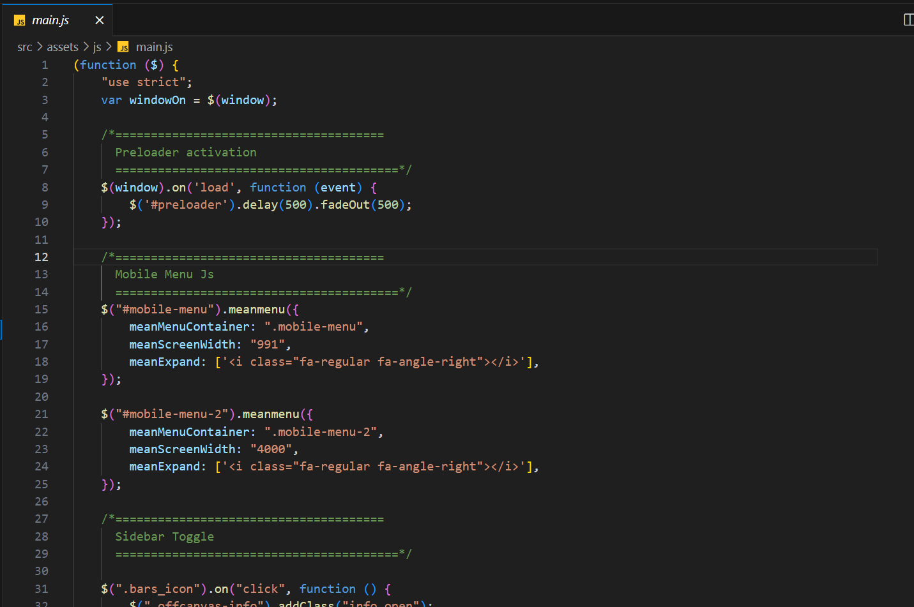Viewport: 914px width, 607px height.
Task: Click the JS icon in breadcrumb
Action: click(123, 47)
